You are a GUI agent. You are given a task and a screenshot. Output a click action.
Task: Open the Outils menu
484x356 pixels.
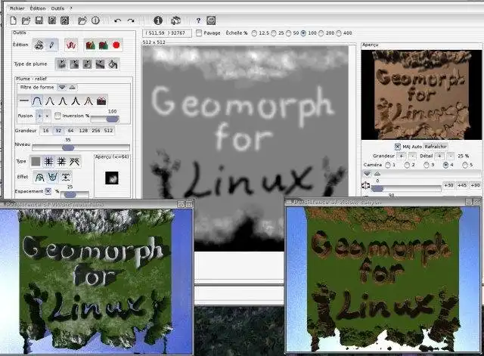(x=57, y=8)
